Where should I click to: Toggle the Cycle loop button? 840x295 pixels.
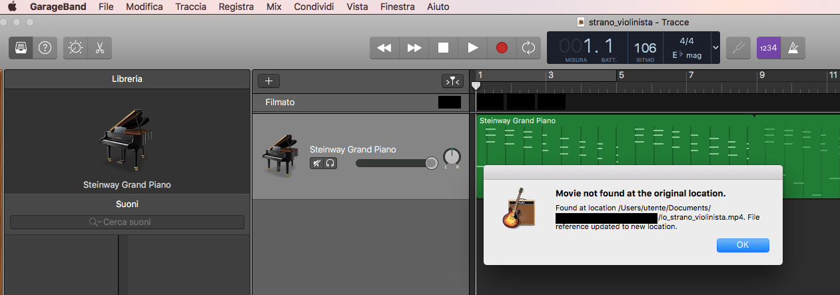529,48
